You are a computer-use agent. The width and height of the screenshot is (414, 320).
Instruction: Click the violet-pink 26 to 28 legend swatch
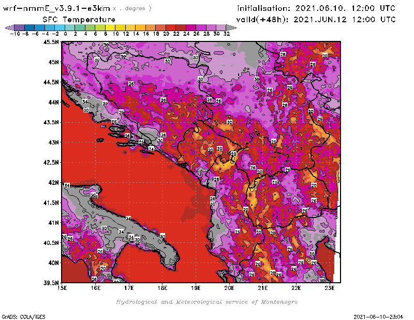(201, 27)
